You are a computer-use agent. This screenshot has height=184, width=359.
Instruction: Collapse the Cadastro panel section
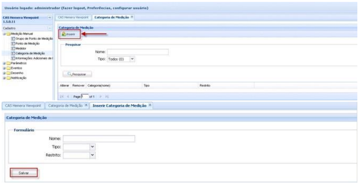(50, 28)
